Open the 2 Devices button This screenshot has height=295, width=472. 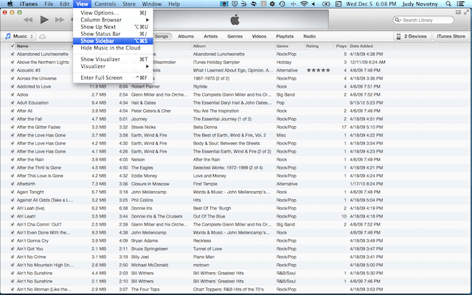click(x=412, y=36)
